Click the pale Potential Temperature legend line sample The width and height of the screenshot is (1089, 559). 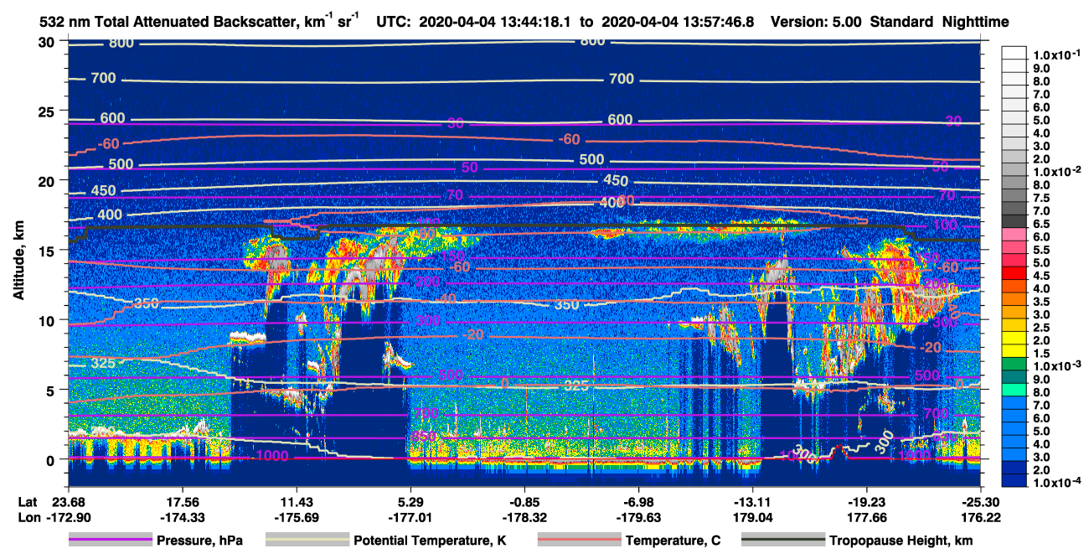307,541
